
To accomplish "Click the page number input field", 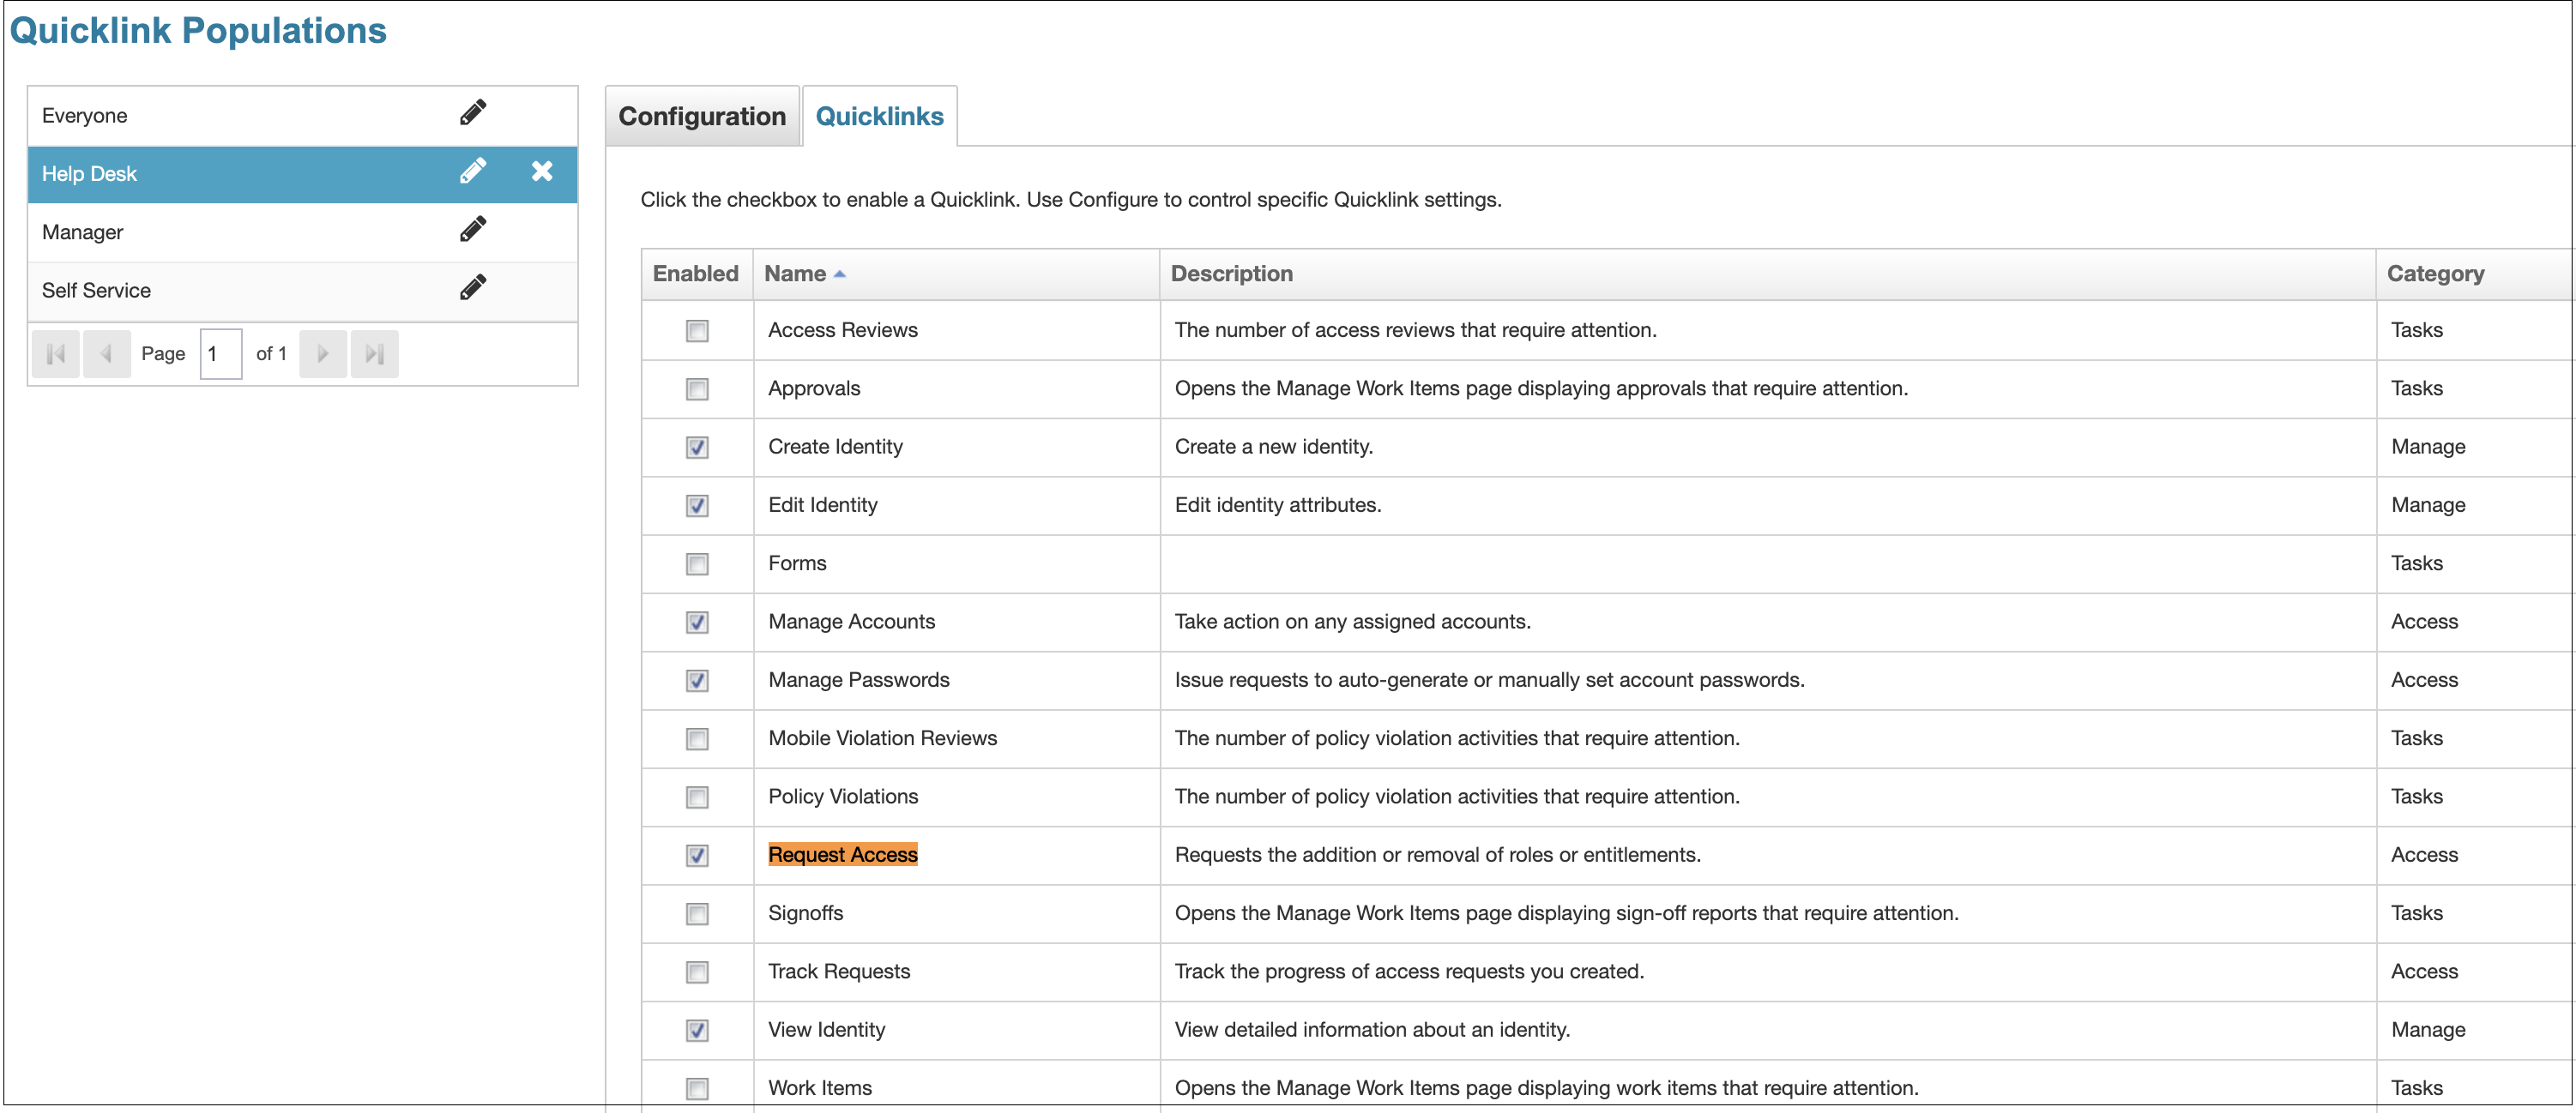I will pyautogui.click(x=220, y=354).
